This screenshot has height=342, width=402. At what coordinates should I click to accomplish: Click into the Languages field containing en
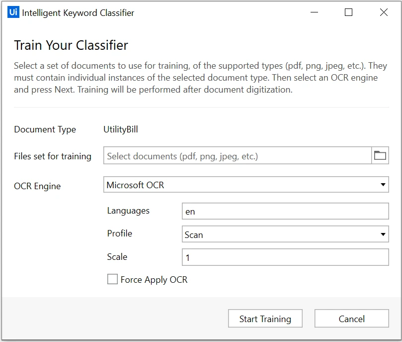tap(285, 211)
